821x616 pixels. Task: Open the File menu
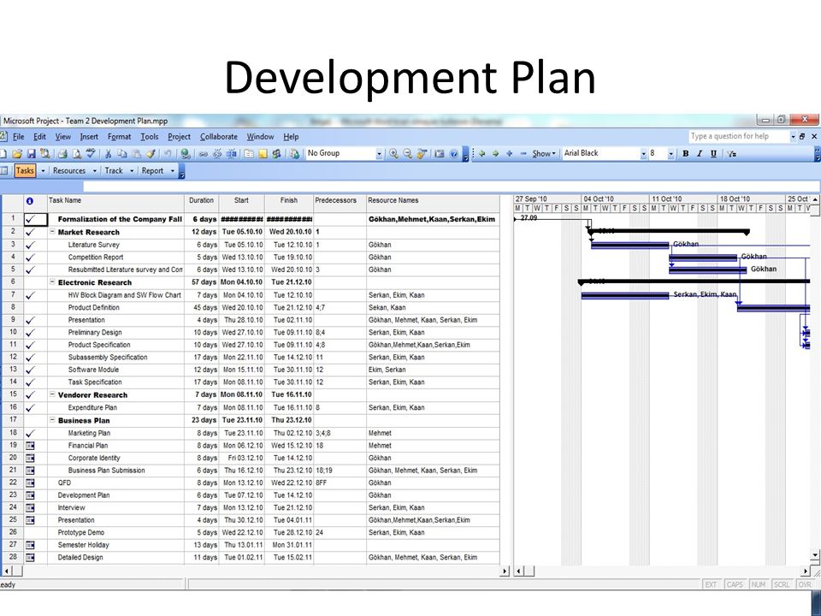coord(18,137)
